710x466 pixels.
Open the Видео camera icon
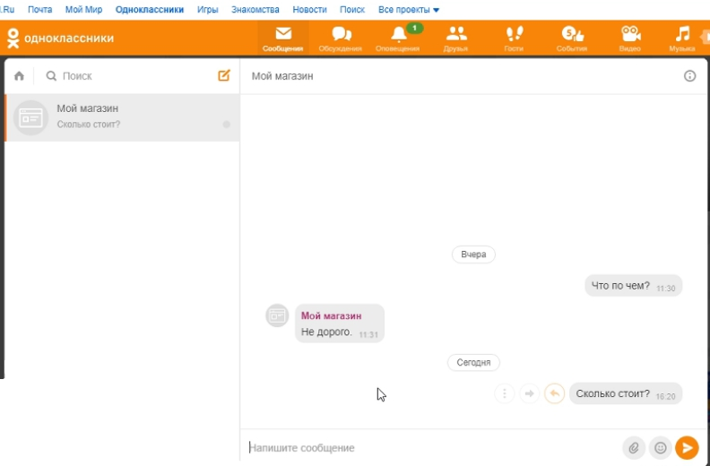coord(630,34)
